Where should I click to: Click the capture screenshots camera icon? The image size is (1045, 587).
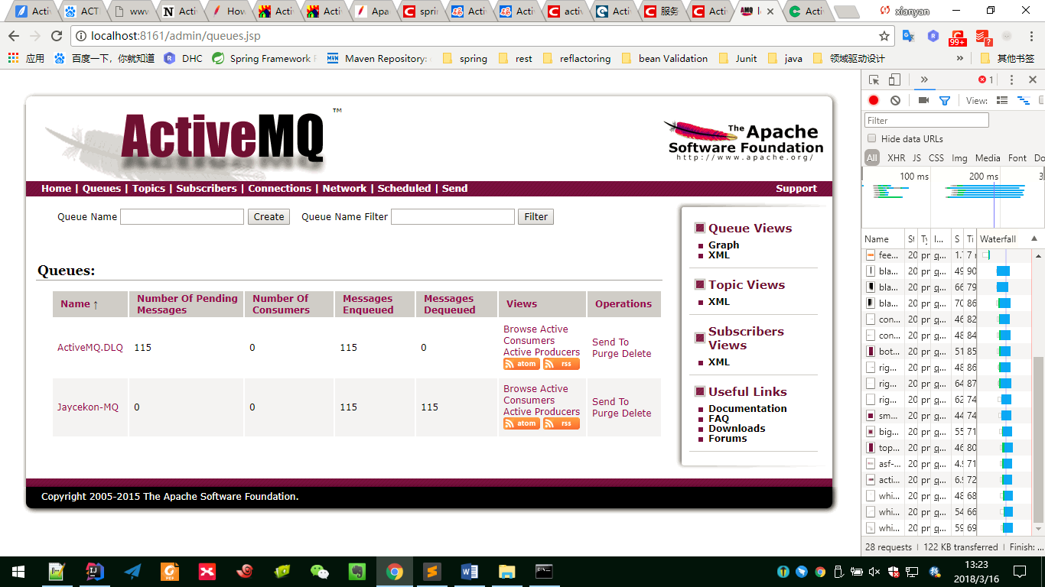click(x=923, y=100)
